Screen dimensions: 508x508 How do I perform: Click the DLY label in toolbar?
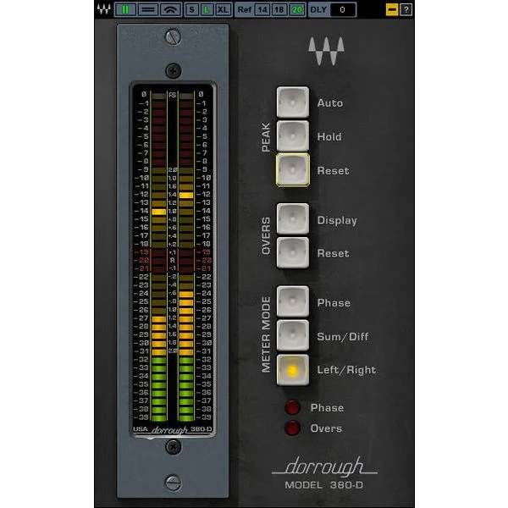coord(318,9)
